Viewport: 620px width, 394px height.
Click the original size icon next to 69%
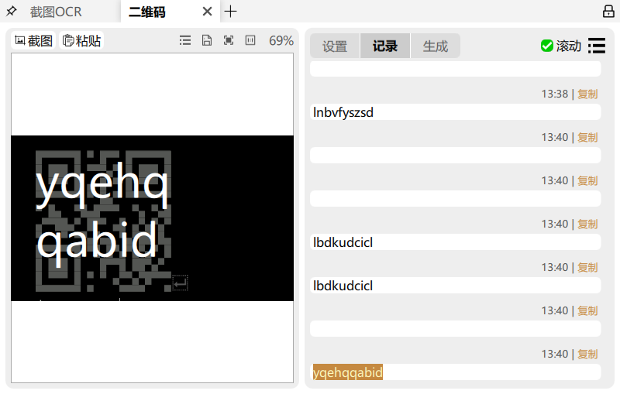[250, 40]
